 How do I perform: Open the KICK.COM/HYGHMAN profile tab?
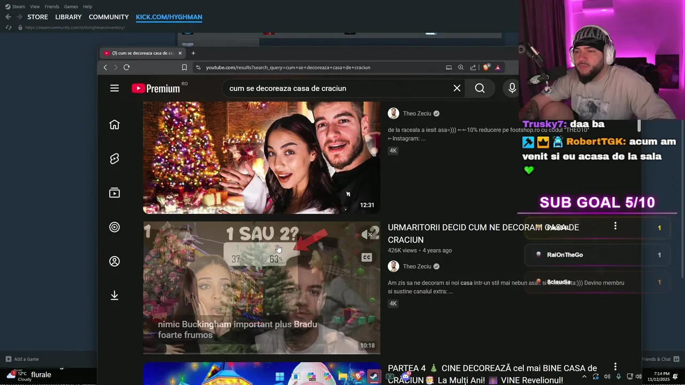point(169,17)
